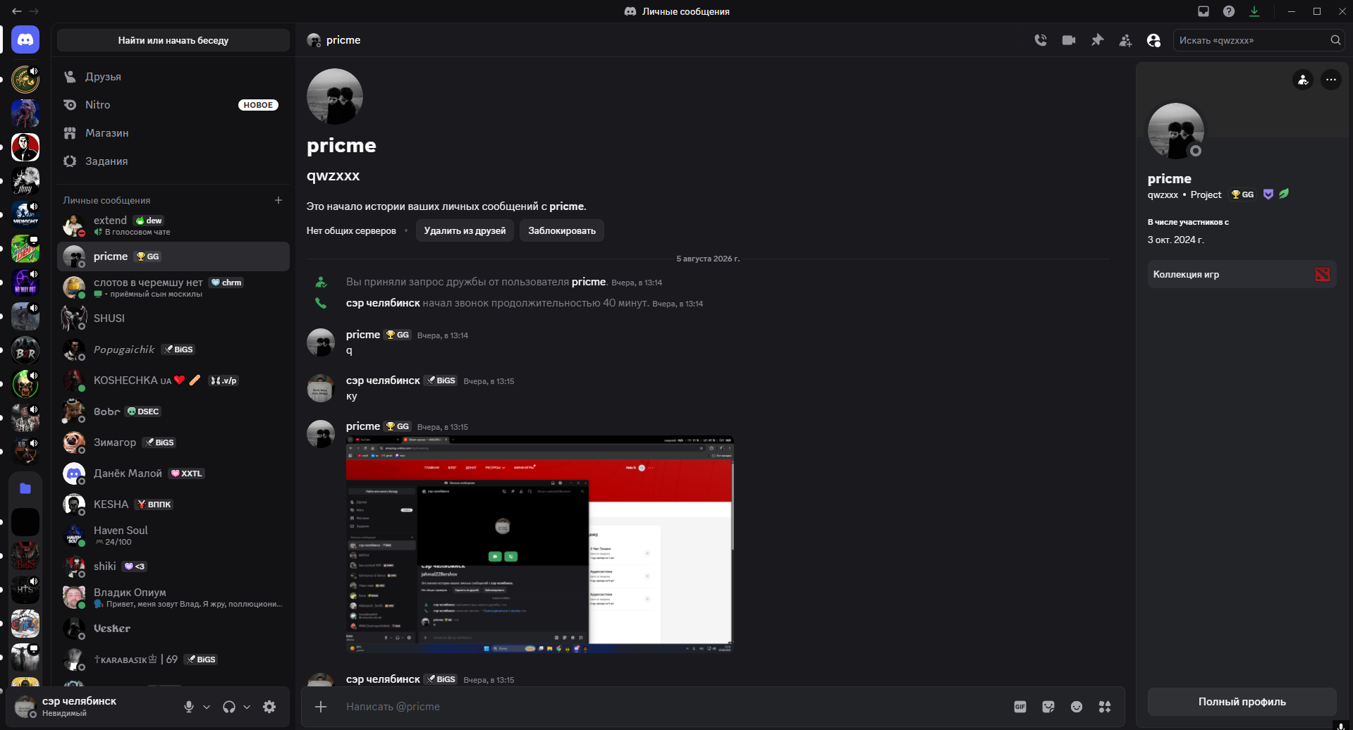Open the Mountain Dew server

pos(25,249)
